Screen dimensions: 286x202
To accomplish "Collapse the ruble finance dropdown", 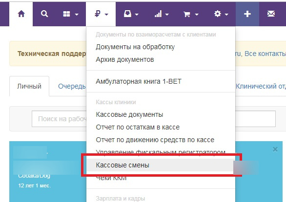I will pos(101,14).
